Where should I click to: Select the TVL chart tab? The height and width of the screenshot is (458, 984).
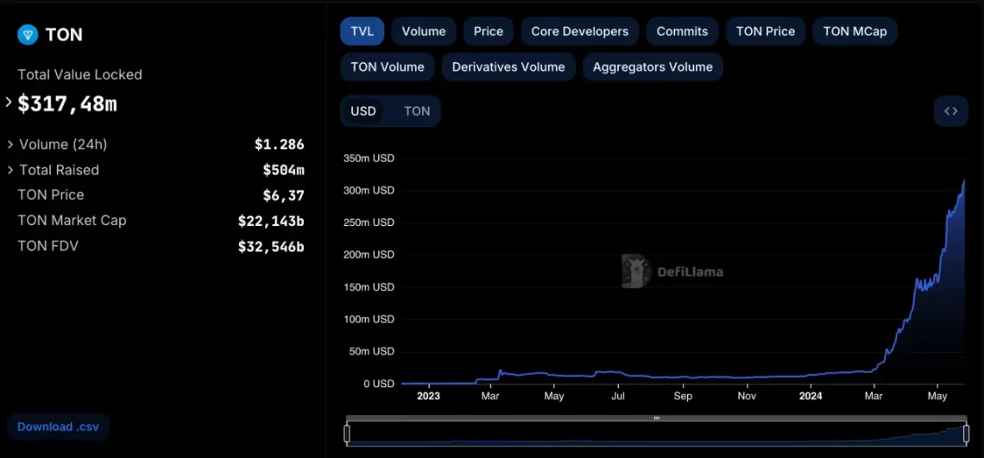pos(363,31)
